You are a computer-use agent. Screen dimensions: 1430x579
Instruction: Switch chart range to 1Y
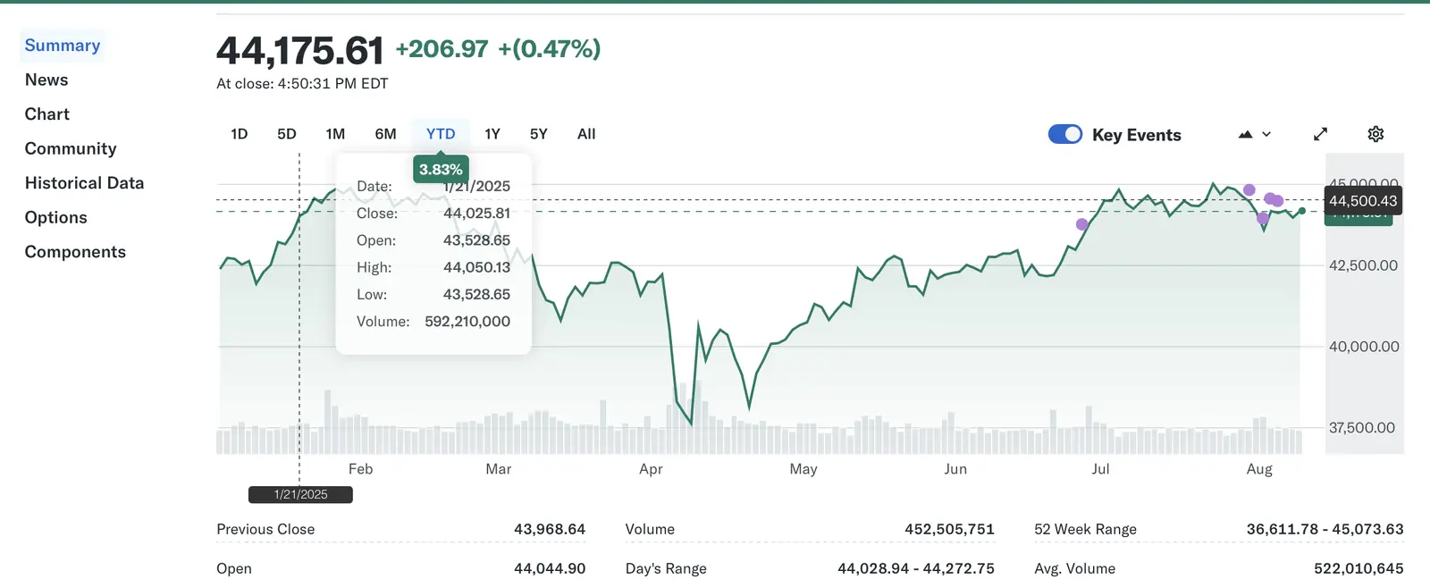point(492,133)
